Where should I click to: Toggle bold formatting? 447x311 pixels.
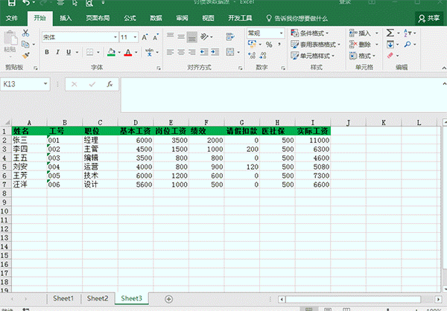pyautogui.click(x=47, y=52)
